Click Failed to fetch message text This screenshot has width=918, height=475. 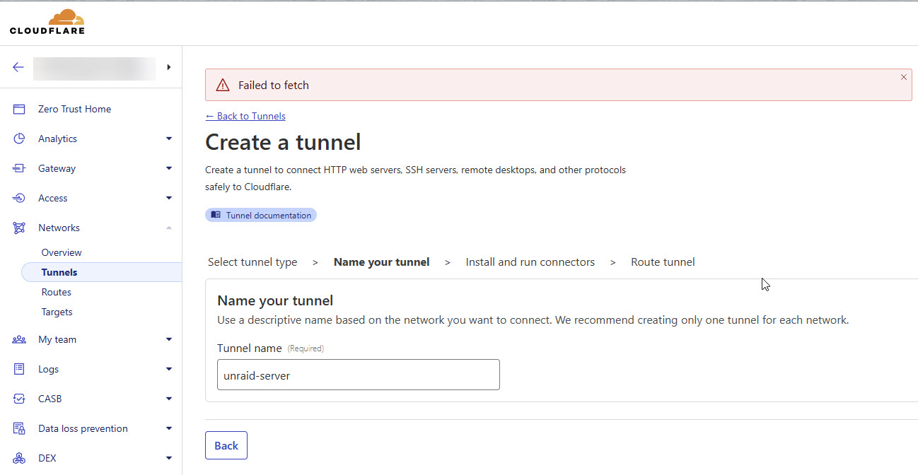click(274, 85)
